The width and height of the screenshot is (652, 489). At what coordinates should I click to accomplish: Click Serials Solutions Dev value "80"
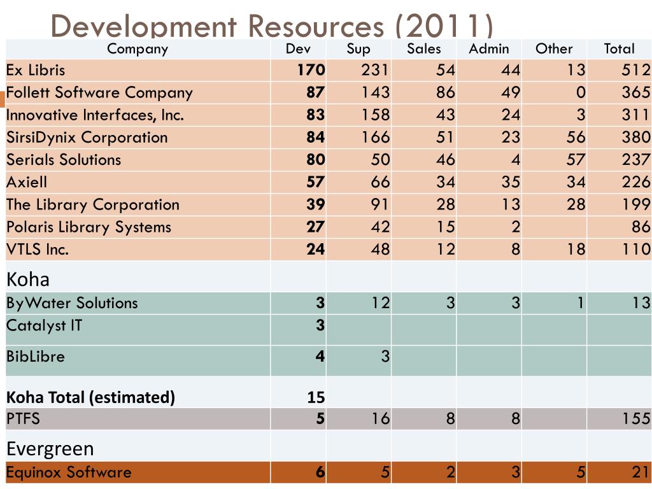click(316, 160)
